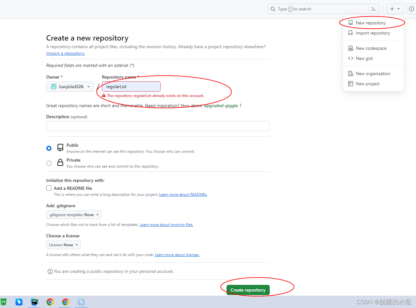The width and height of the screenshot is (416, 308).
Task: Choose New codespace menu item
Action: [373, 48]
